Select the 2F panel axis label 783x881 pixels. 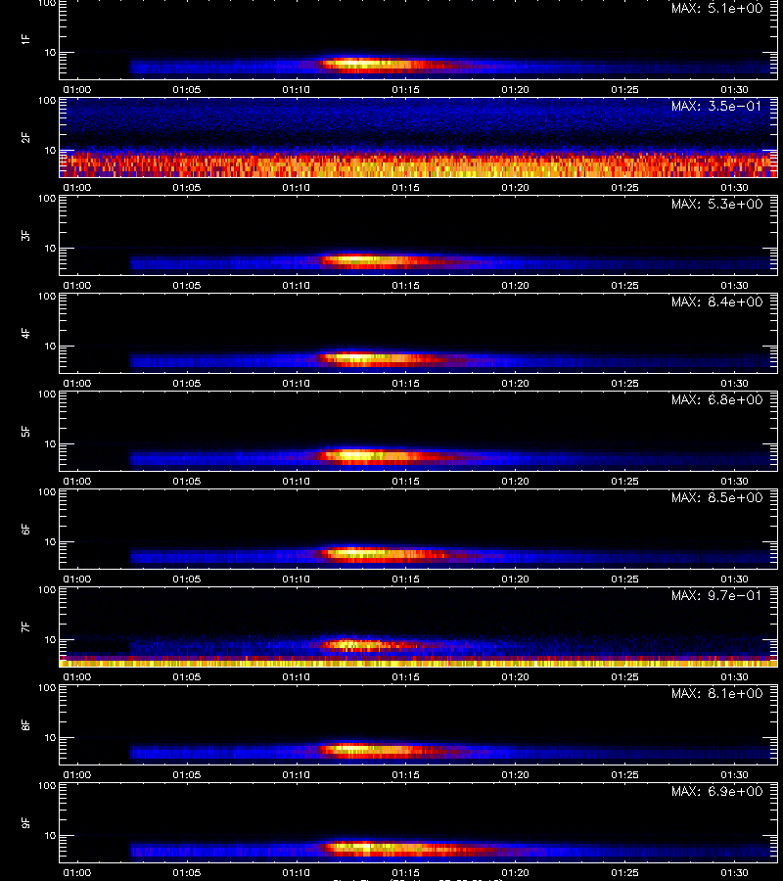[x=25, y=137]
